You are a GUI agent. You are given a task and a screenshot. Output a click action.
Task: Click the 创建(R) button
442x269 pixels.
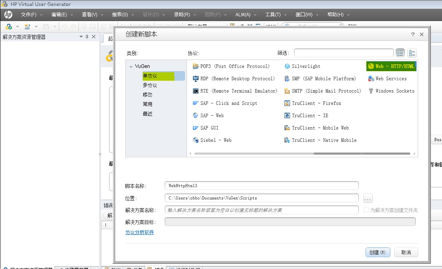pyautogui.click(x=378, y=252)
